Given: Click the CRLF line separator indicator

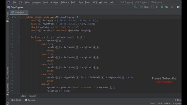Looking at the screenshot, I should (159, 104).
